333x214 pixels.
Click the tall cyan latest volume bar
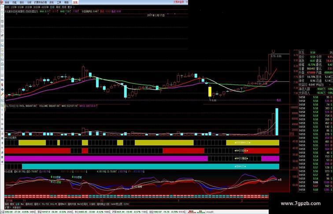point(277,122)
